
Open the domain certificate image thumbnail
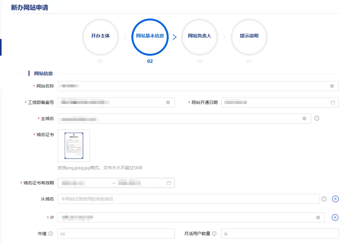tap(73, 145)
